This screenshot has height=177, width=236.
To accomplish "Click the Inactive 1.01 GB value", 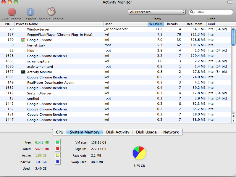I will 41,162.
